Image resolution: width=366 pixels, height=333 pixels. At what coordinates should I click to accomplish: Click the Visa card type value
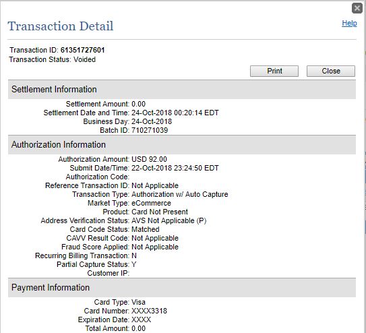[x=138, y=302]
